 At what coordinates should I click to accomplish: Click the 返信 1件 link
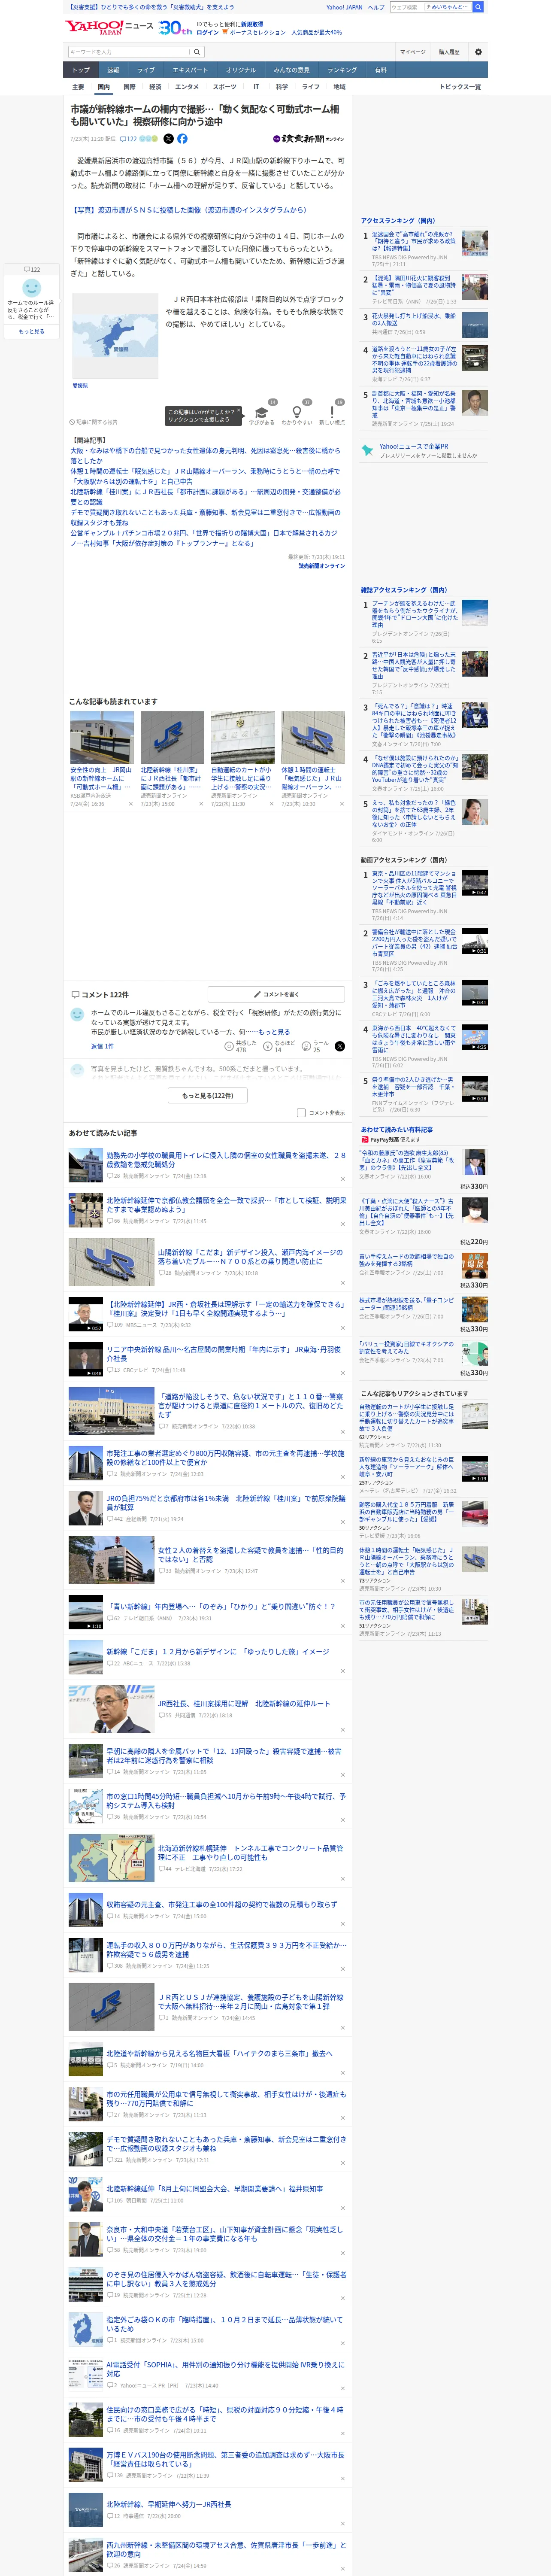tap(102, 1046)
